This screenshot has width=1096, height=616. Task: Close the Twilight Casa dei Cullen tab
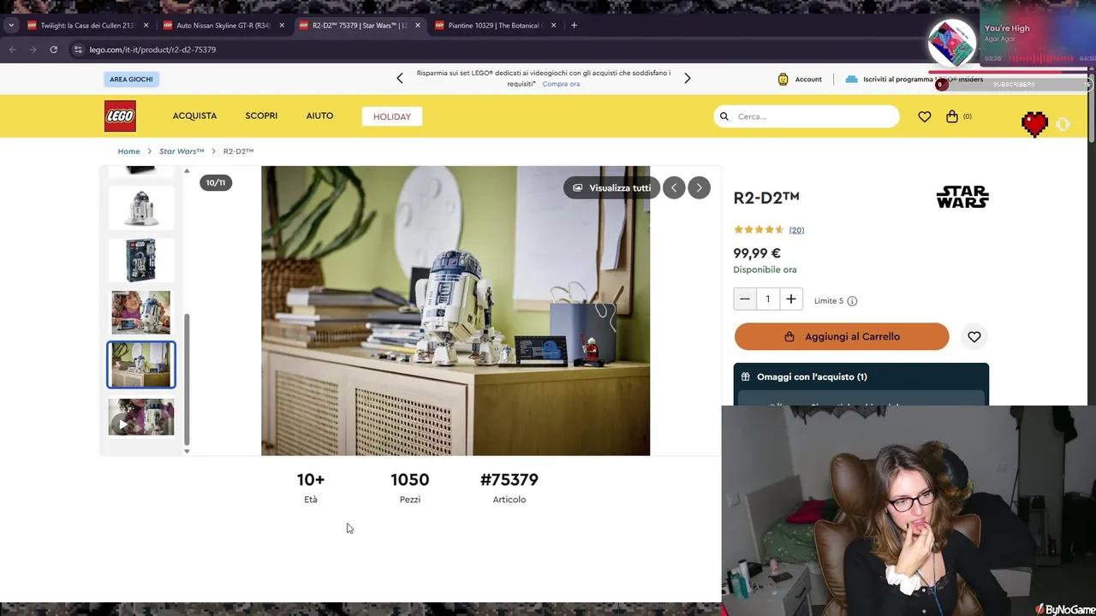coord(146,25)
